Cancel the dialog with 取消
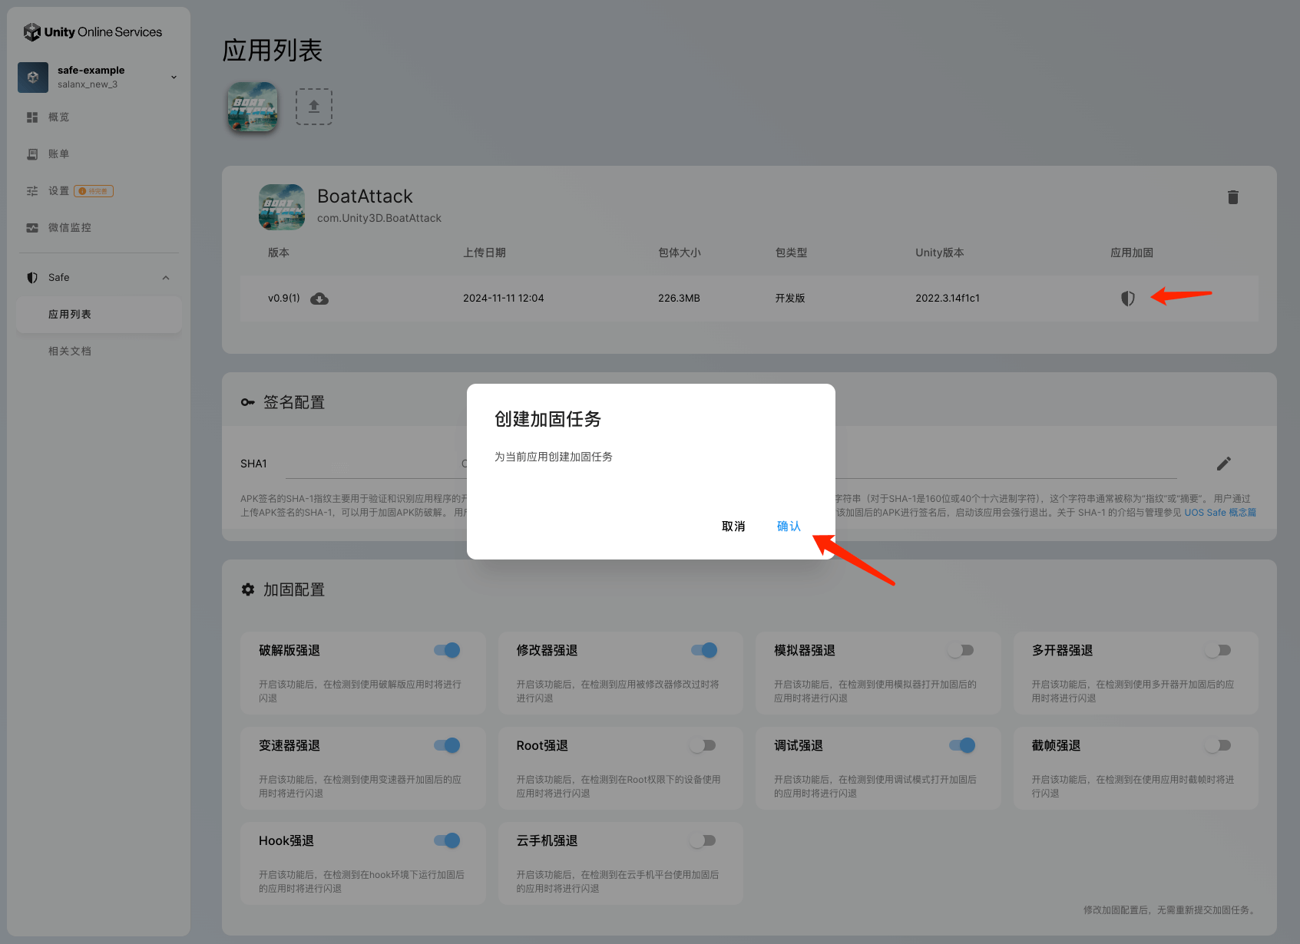This screenshot has height=944, width=1300. pyautogui.click(x=733, y=526)
